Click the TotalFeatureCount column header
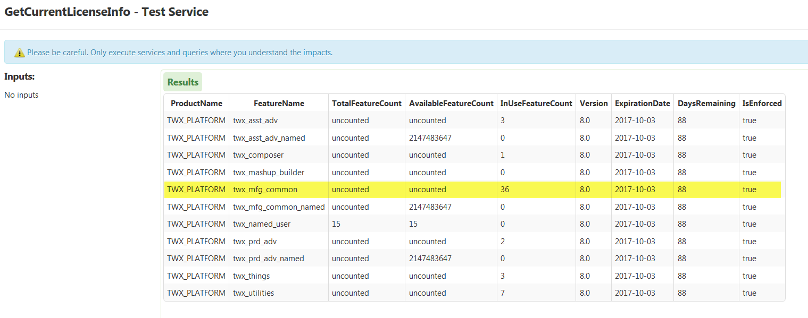Screen dimensions: 808x318 pos(366,104)
